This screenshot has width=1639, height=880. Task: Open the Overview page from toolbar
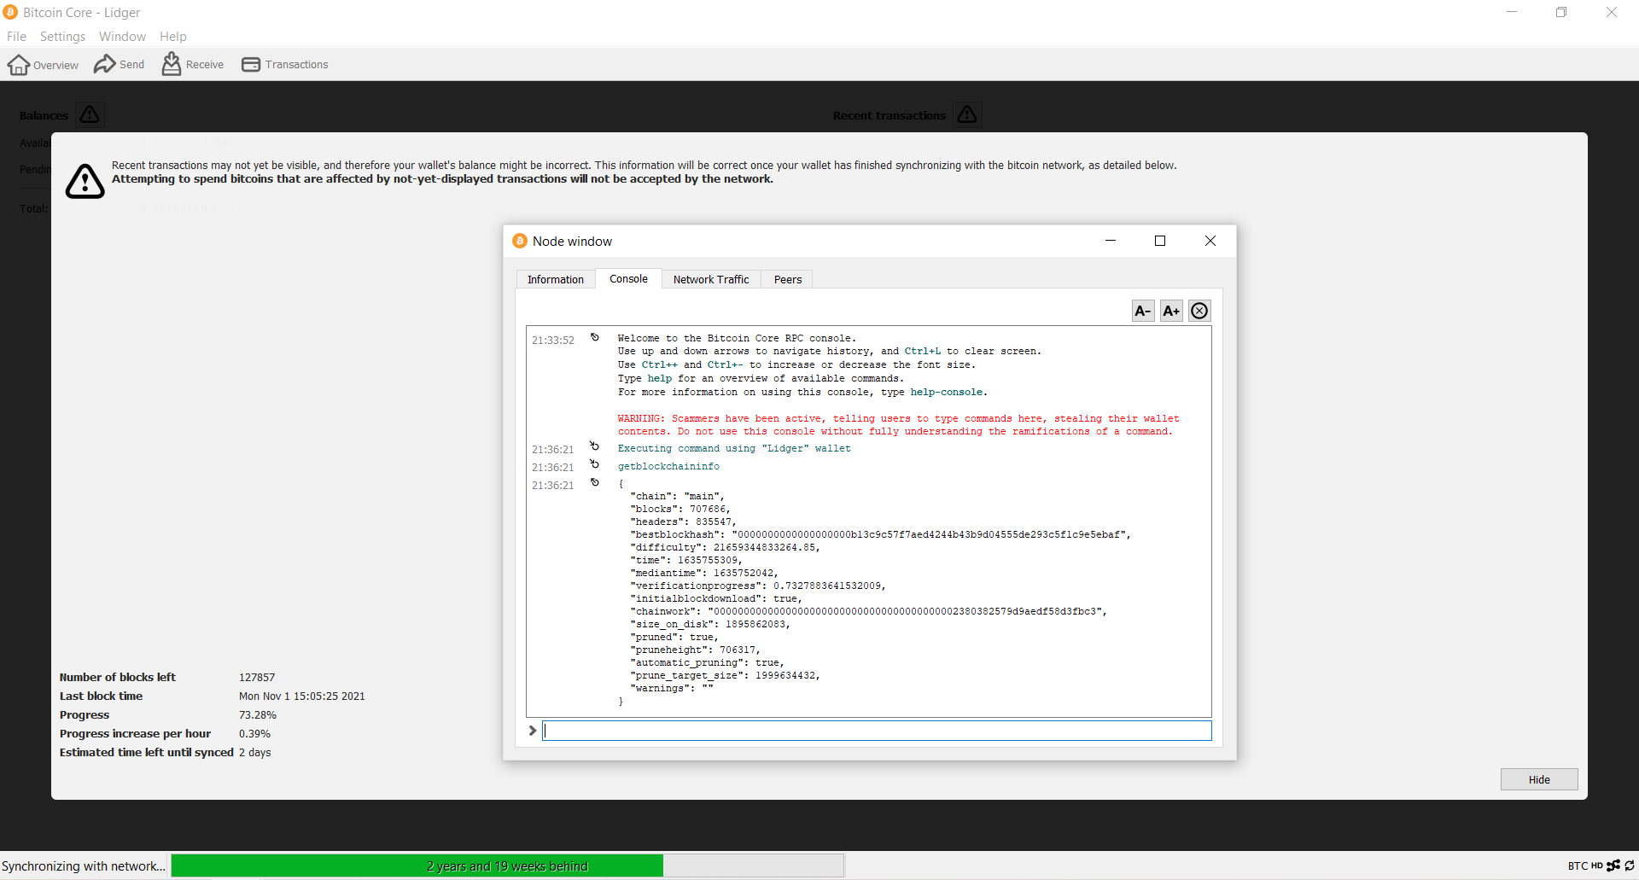[x=43, y=65]
